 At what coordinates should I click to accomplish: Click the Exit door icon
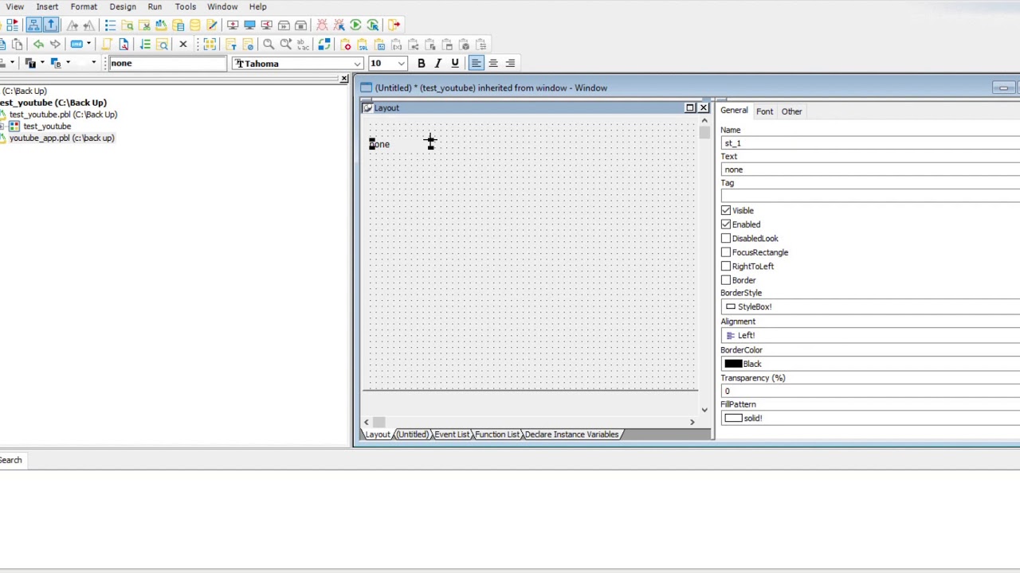pyautogui.click(x=394, y=25)
